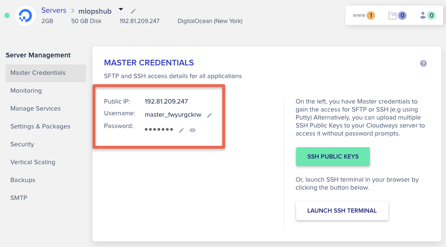Edit the server name with the pencil icon
This screenshot has width=446, height=247.
pyautogui.click(x=133, y=11)
